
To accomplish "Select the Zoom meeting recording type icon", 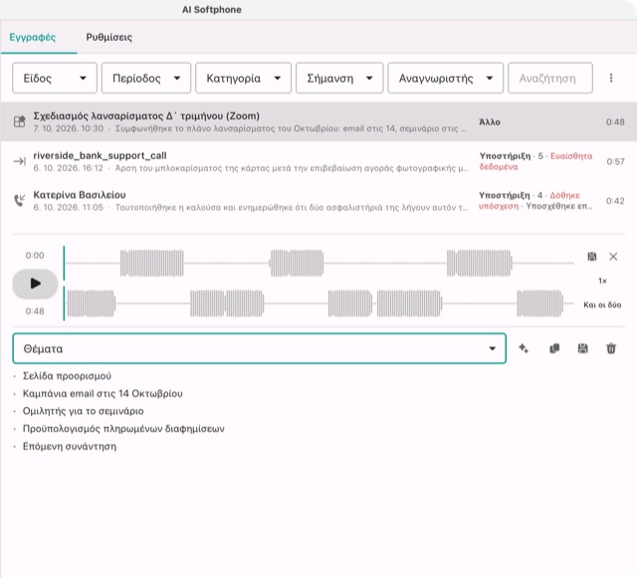I will point(20,121).
